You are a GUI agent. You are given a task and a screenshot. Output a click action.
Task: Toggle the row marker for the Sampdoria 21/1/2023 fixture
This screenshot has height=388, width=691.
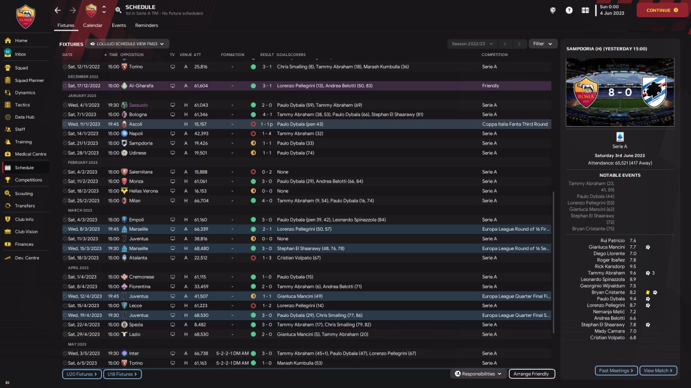pyautogui.click(x=65, y=143)
